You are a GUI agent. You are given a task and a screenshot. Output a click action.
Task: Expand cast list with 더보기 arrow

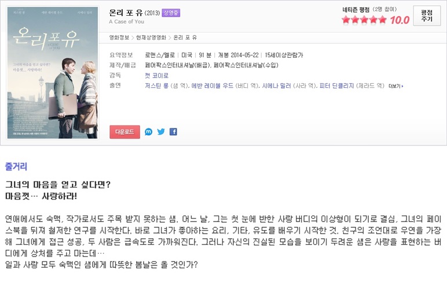[396, 86]
